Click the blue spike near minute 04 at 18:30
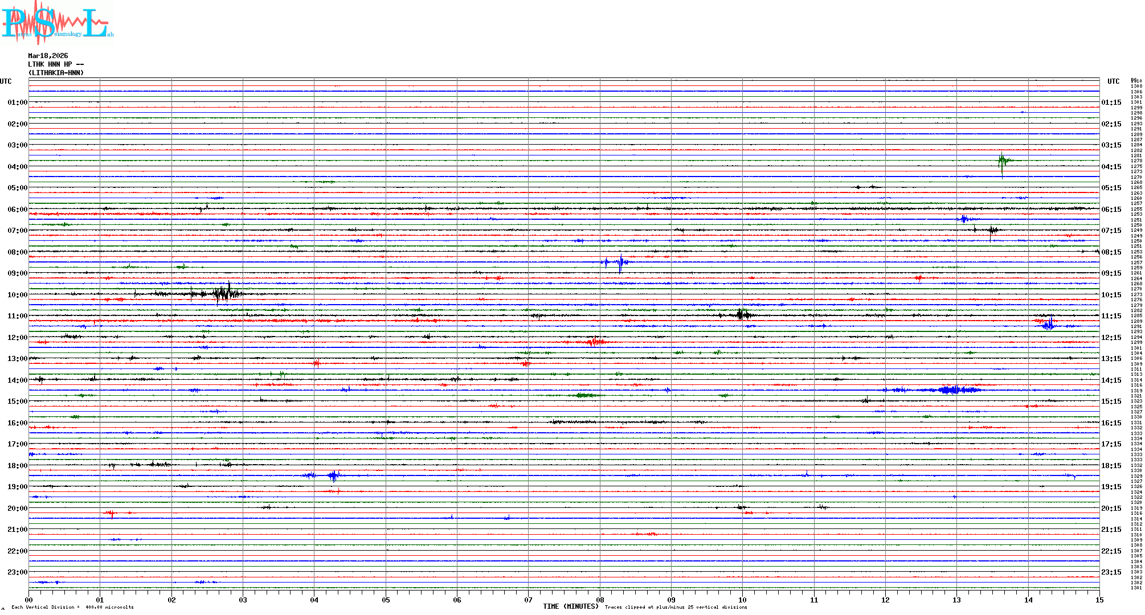 pyautogui.click(x=334, y=475)
